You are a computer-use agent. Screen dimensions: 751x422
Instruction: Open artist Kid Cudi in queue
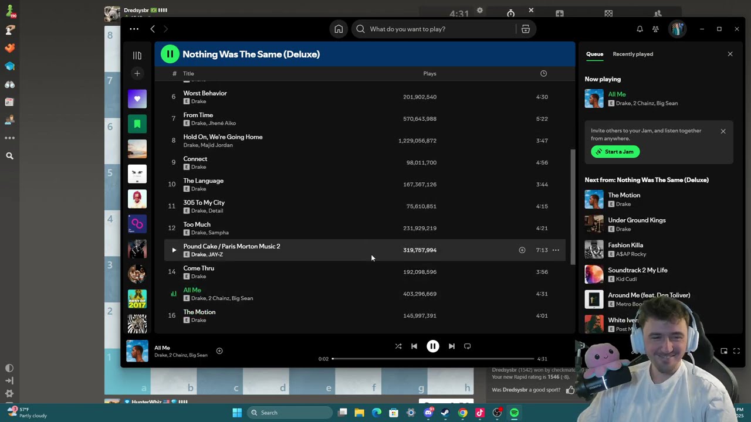tap(626, 279)
